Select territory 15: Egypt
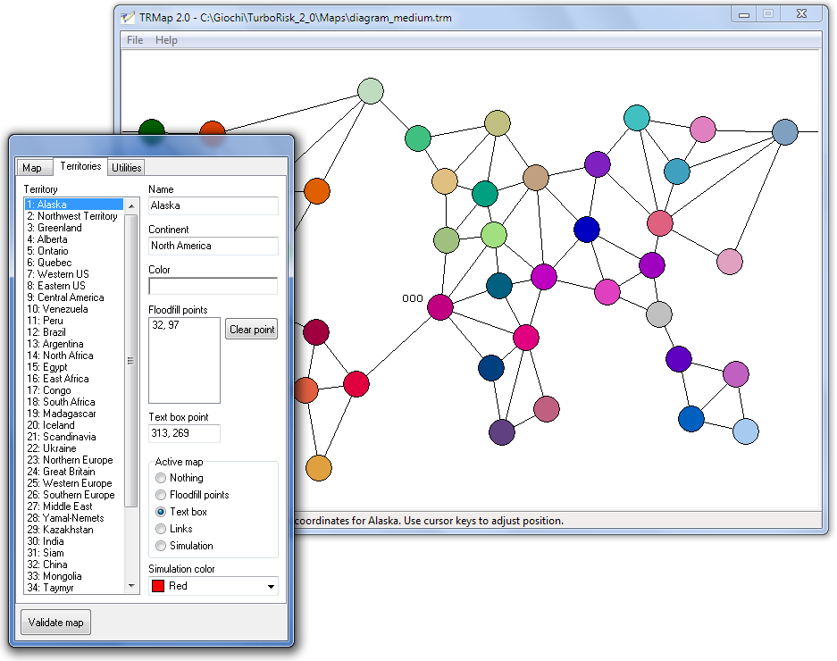The image size is (837, 661). (x=74, y=367)
